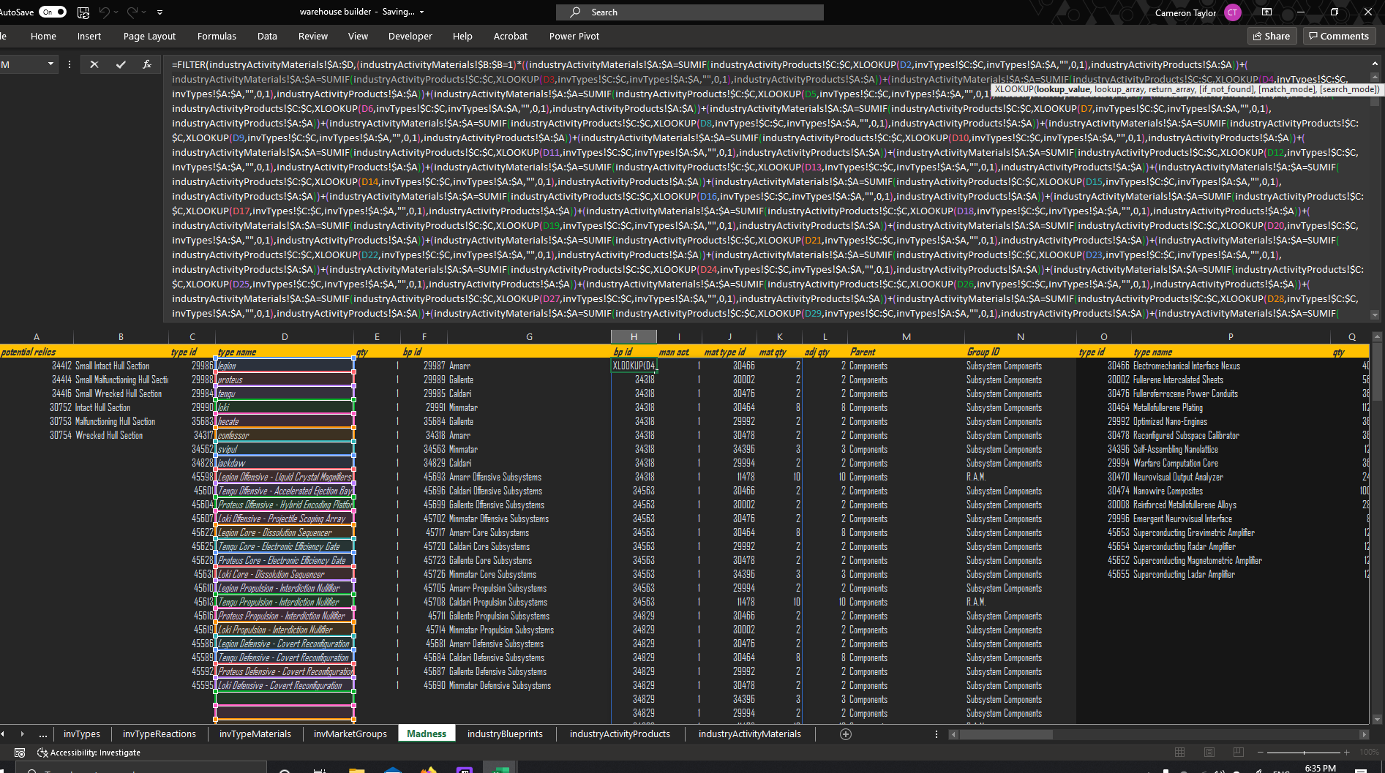Click inside the Search box

point(691,12)
